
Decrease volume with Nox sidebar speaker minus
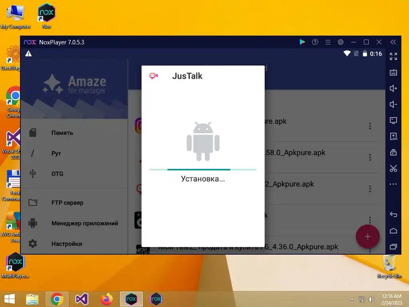(x=393, y=104)
